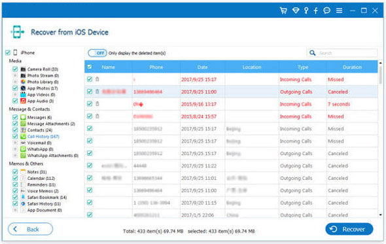This screenshot has width=386, height=244.
Task: Uncheck the row dated 2017/9/25 11:22
Action: tap(90, 166)
